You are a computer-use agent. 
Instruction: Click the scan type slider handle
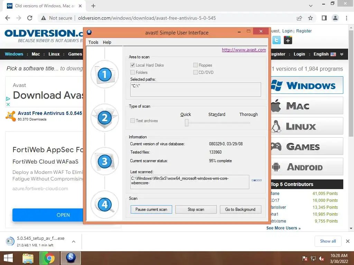pos(187,122)
